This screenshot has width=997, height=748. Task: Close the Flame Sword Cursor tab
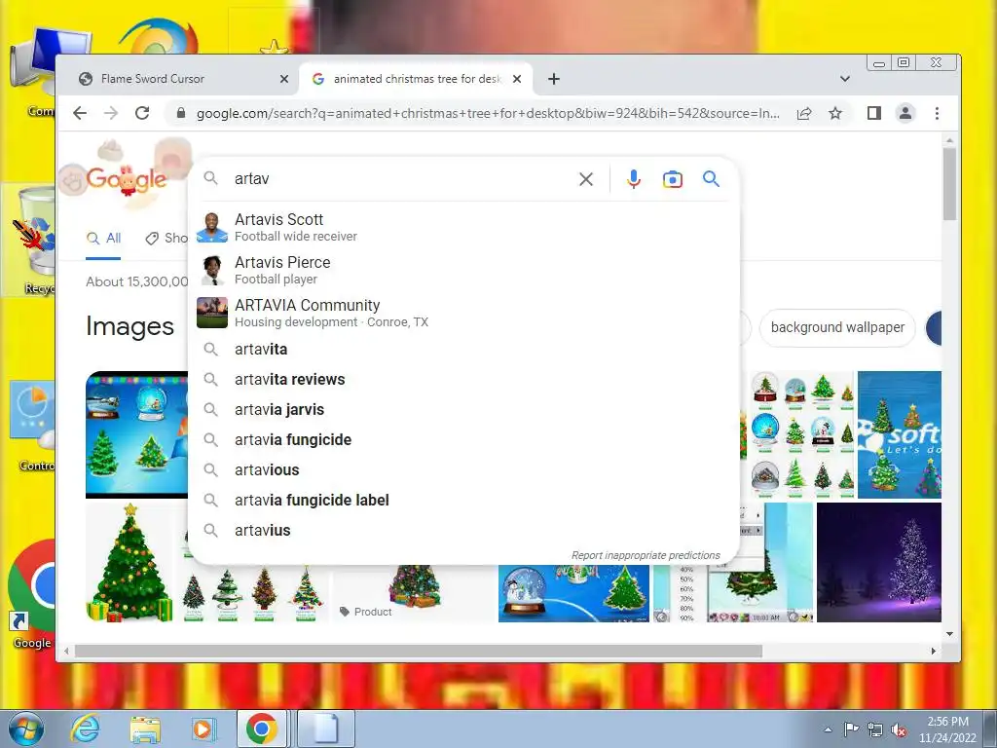point(284,79)
